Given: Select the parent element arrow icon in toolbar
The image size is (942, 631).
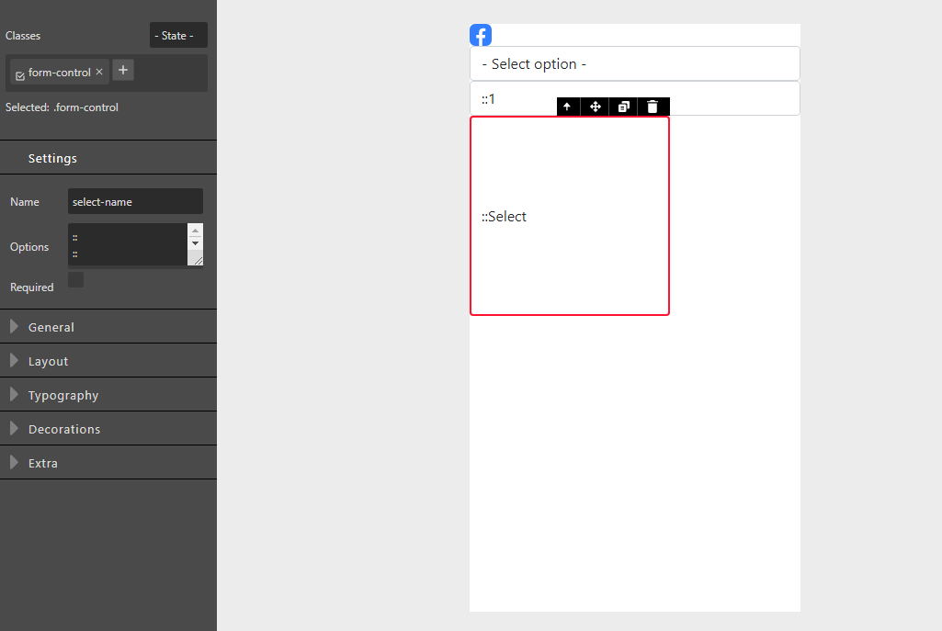Looking at the screenshot, I should [567, 107].
